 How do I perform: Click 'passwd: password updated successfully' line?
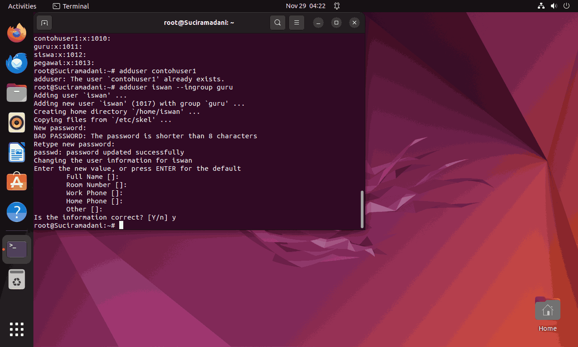point(109,152)
